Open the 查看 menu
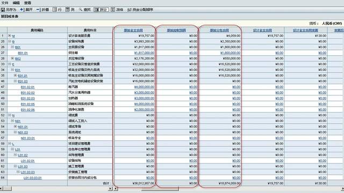This screenshot has width=344, height=193. (27, 3)
